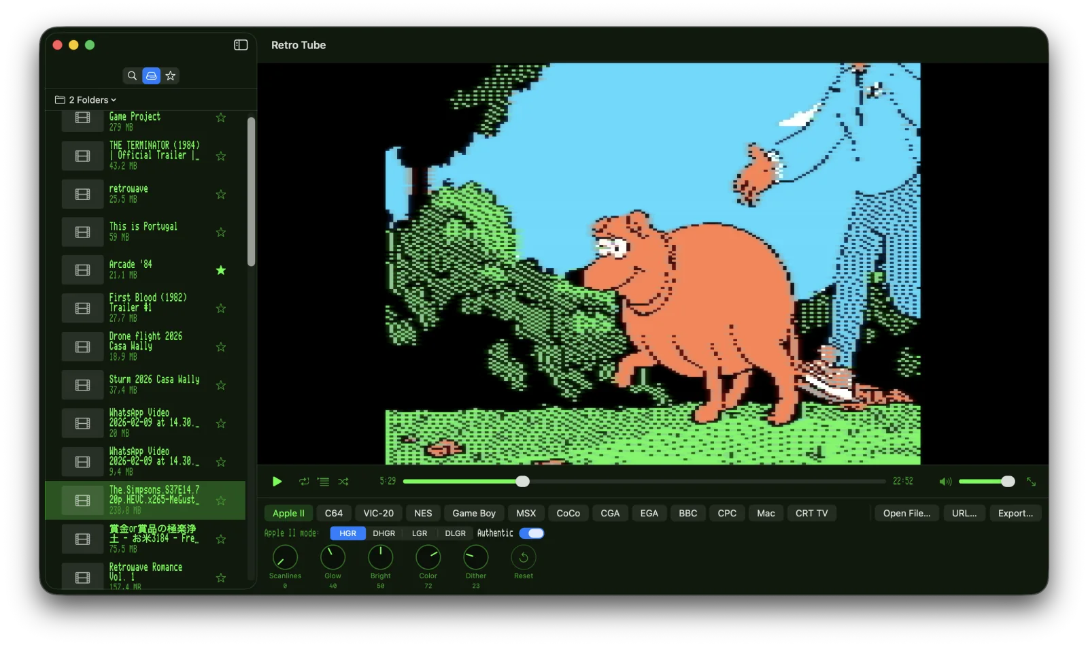Play the video
Screen dimensions: 1088x647
pos(277,482)
